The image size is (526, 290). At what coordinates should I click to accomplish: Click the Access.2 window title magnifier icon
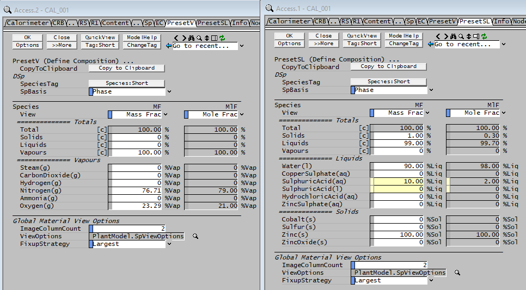tap(8, 10)
